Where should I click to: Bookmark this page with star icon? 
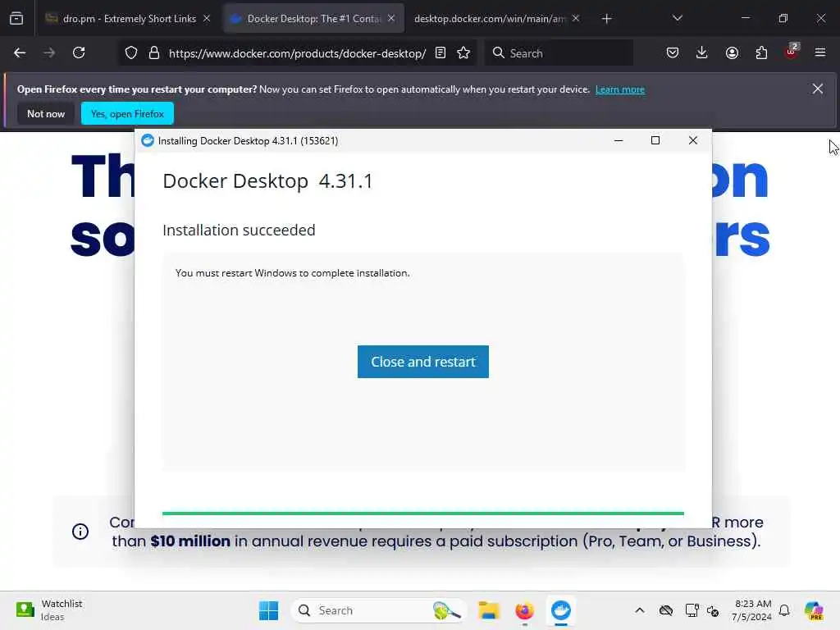click(463, 53)
